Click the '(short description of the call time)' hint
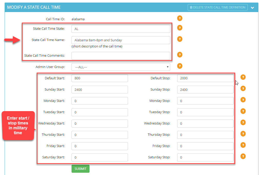The width and height of the screenshot is (260, 175). pos(97,46)
